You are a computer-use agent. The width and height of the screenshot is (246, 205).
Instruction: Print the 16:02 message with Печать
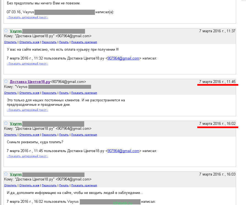64,135
